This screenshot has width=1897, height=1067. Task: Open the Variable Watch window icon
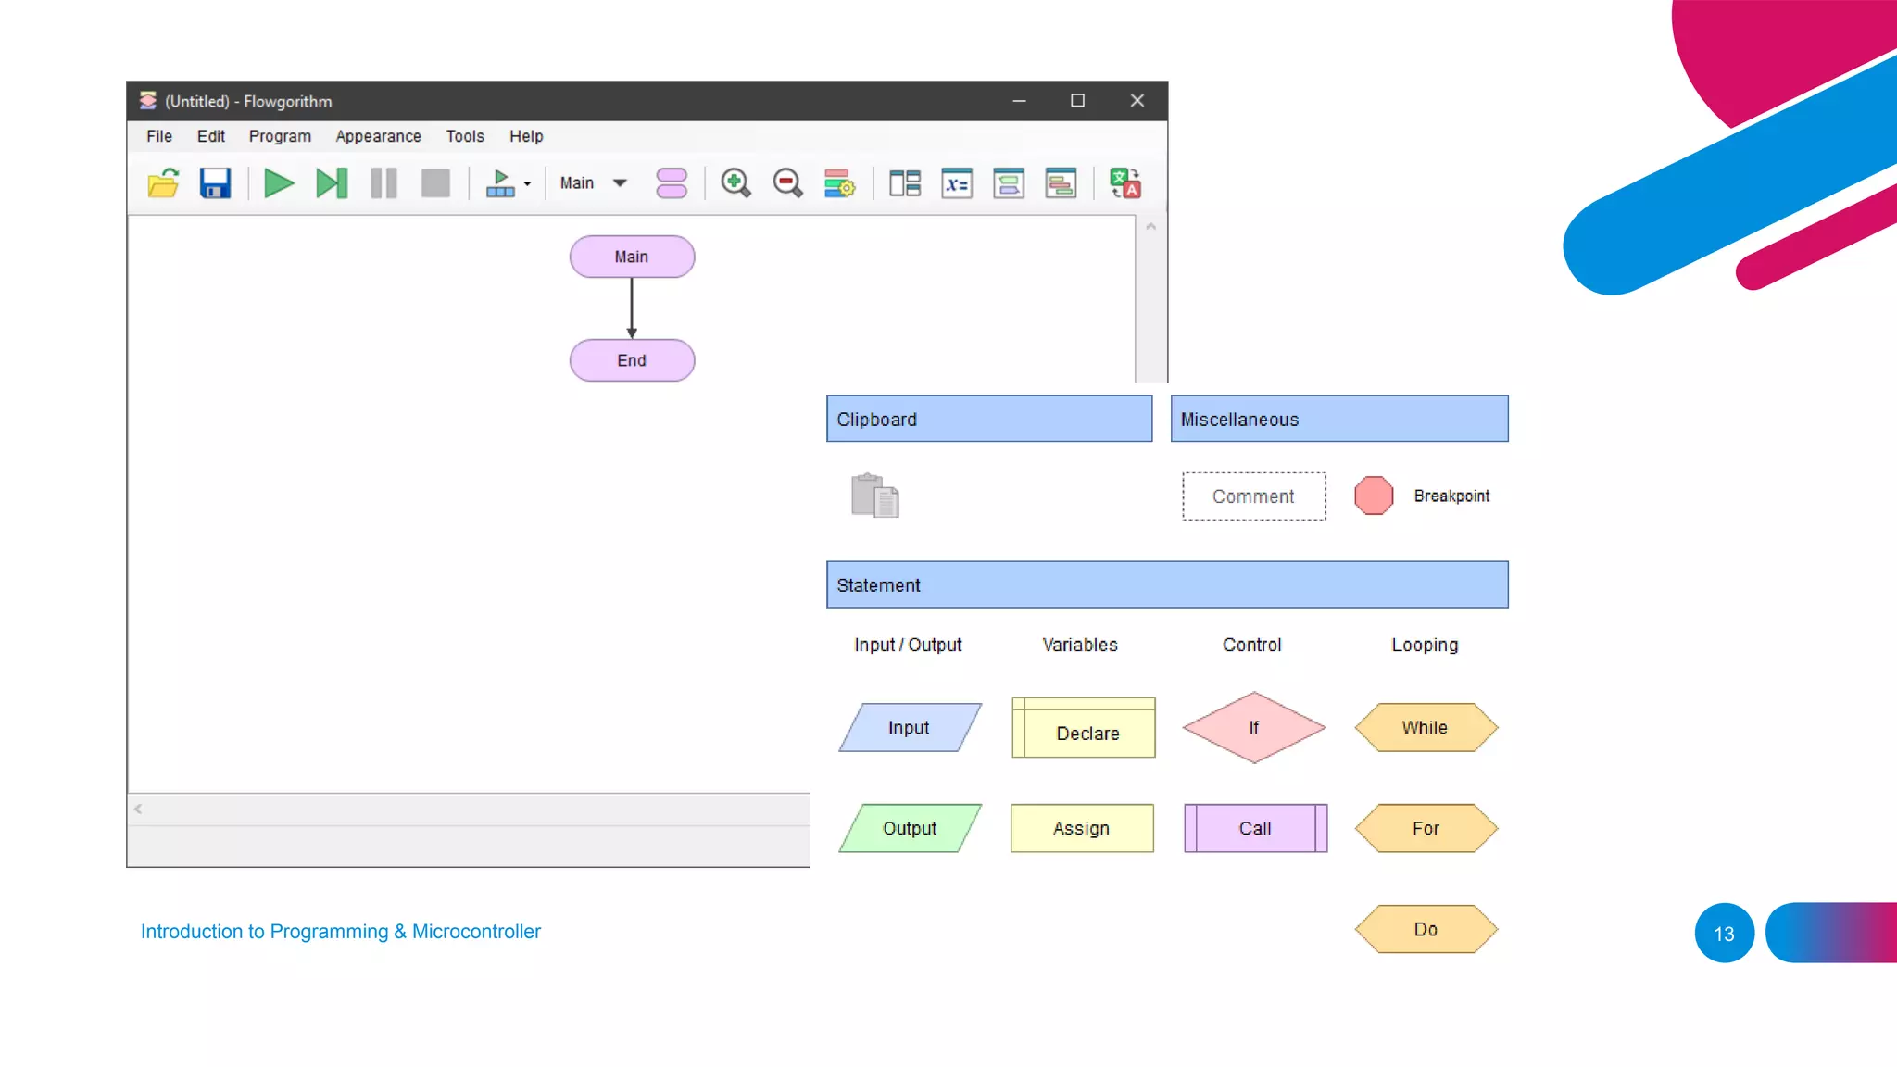click(956, 183)
